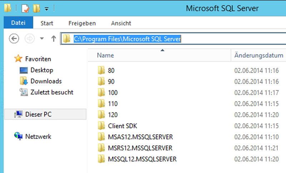
Task: Sort by the Name column header
Action: [105, 56]
